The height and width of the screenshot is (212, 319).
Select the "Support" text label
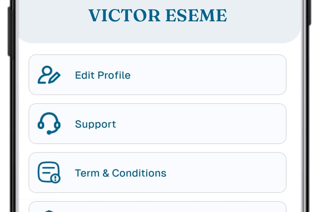tap(96, 124)
